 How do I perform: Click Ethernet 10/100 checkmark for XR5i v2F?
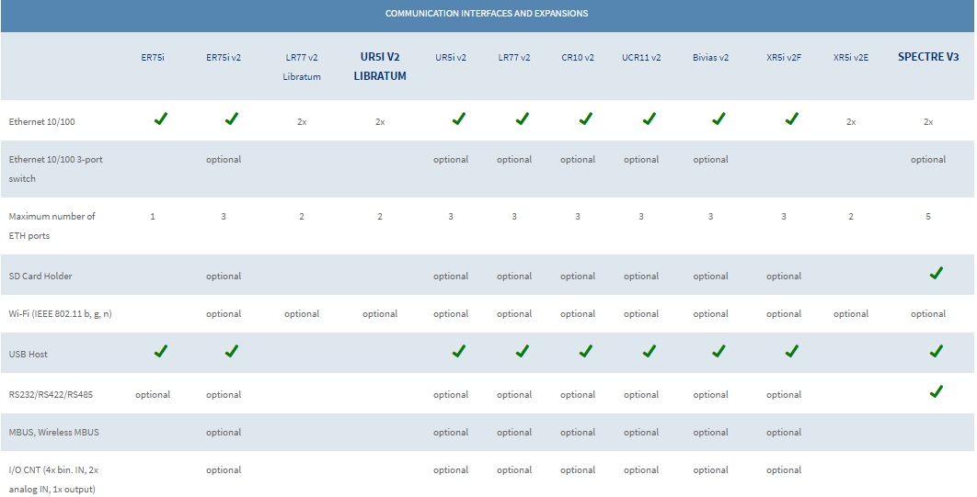point(792,119)
